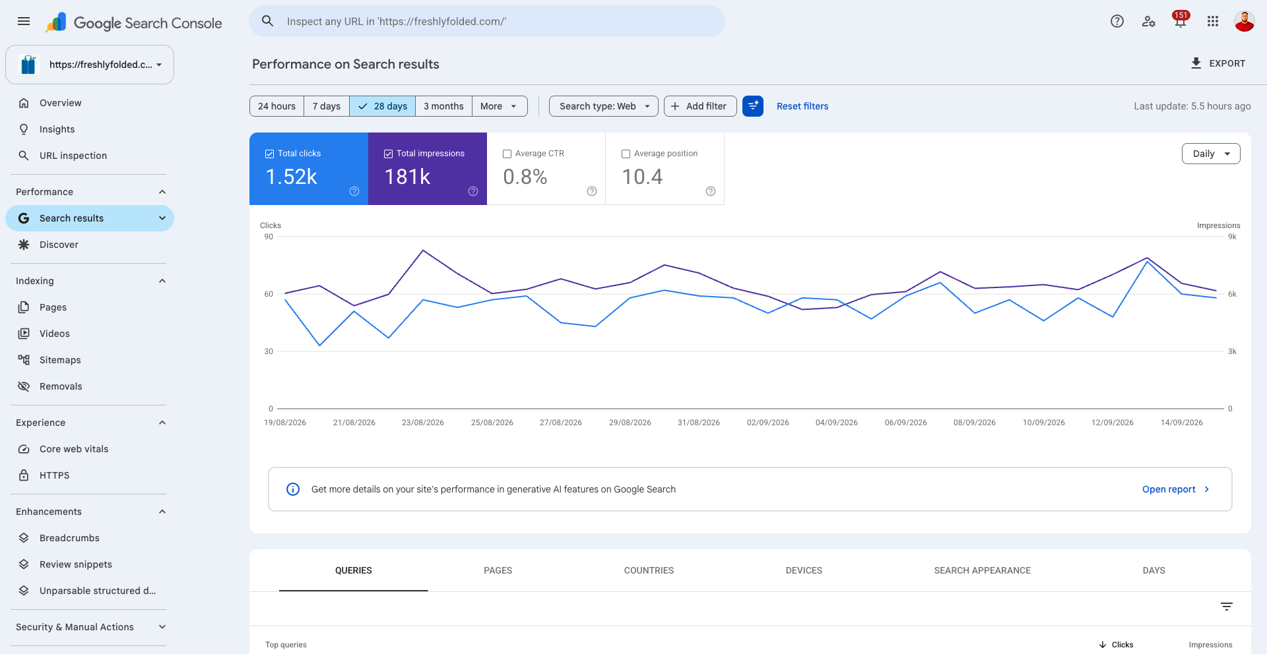Click the URL inspection search field
This screenshot has width=1267, height=654.
coord(487,21)
